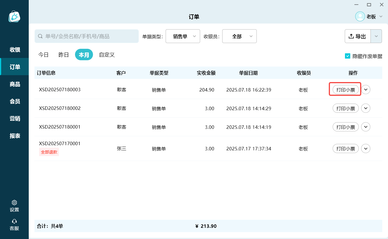Click date 2025.07.18 16:22:39
This screenshot has width=388, height=239.
[x=249, y=90]
